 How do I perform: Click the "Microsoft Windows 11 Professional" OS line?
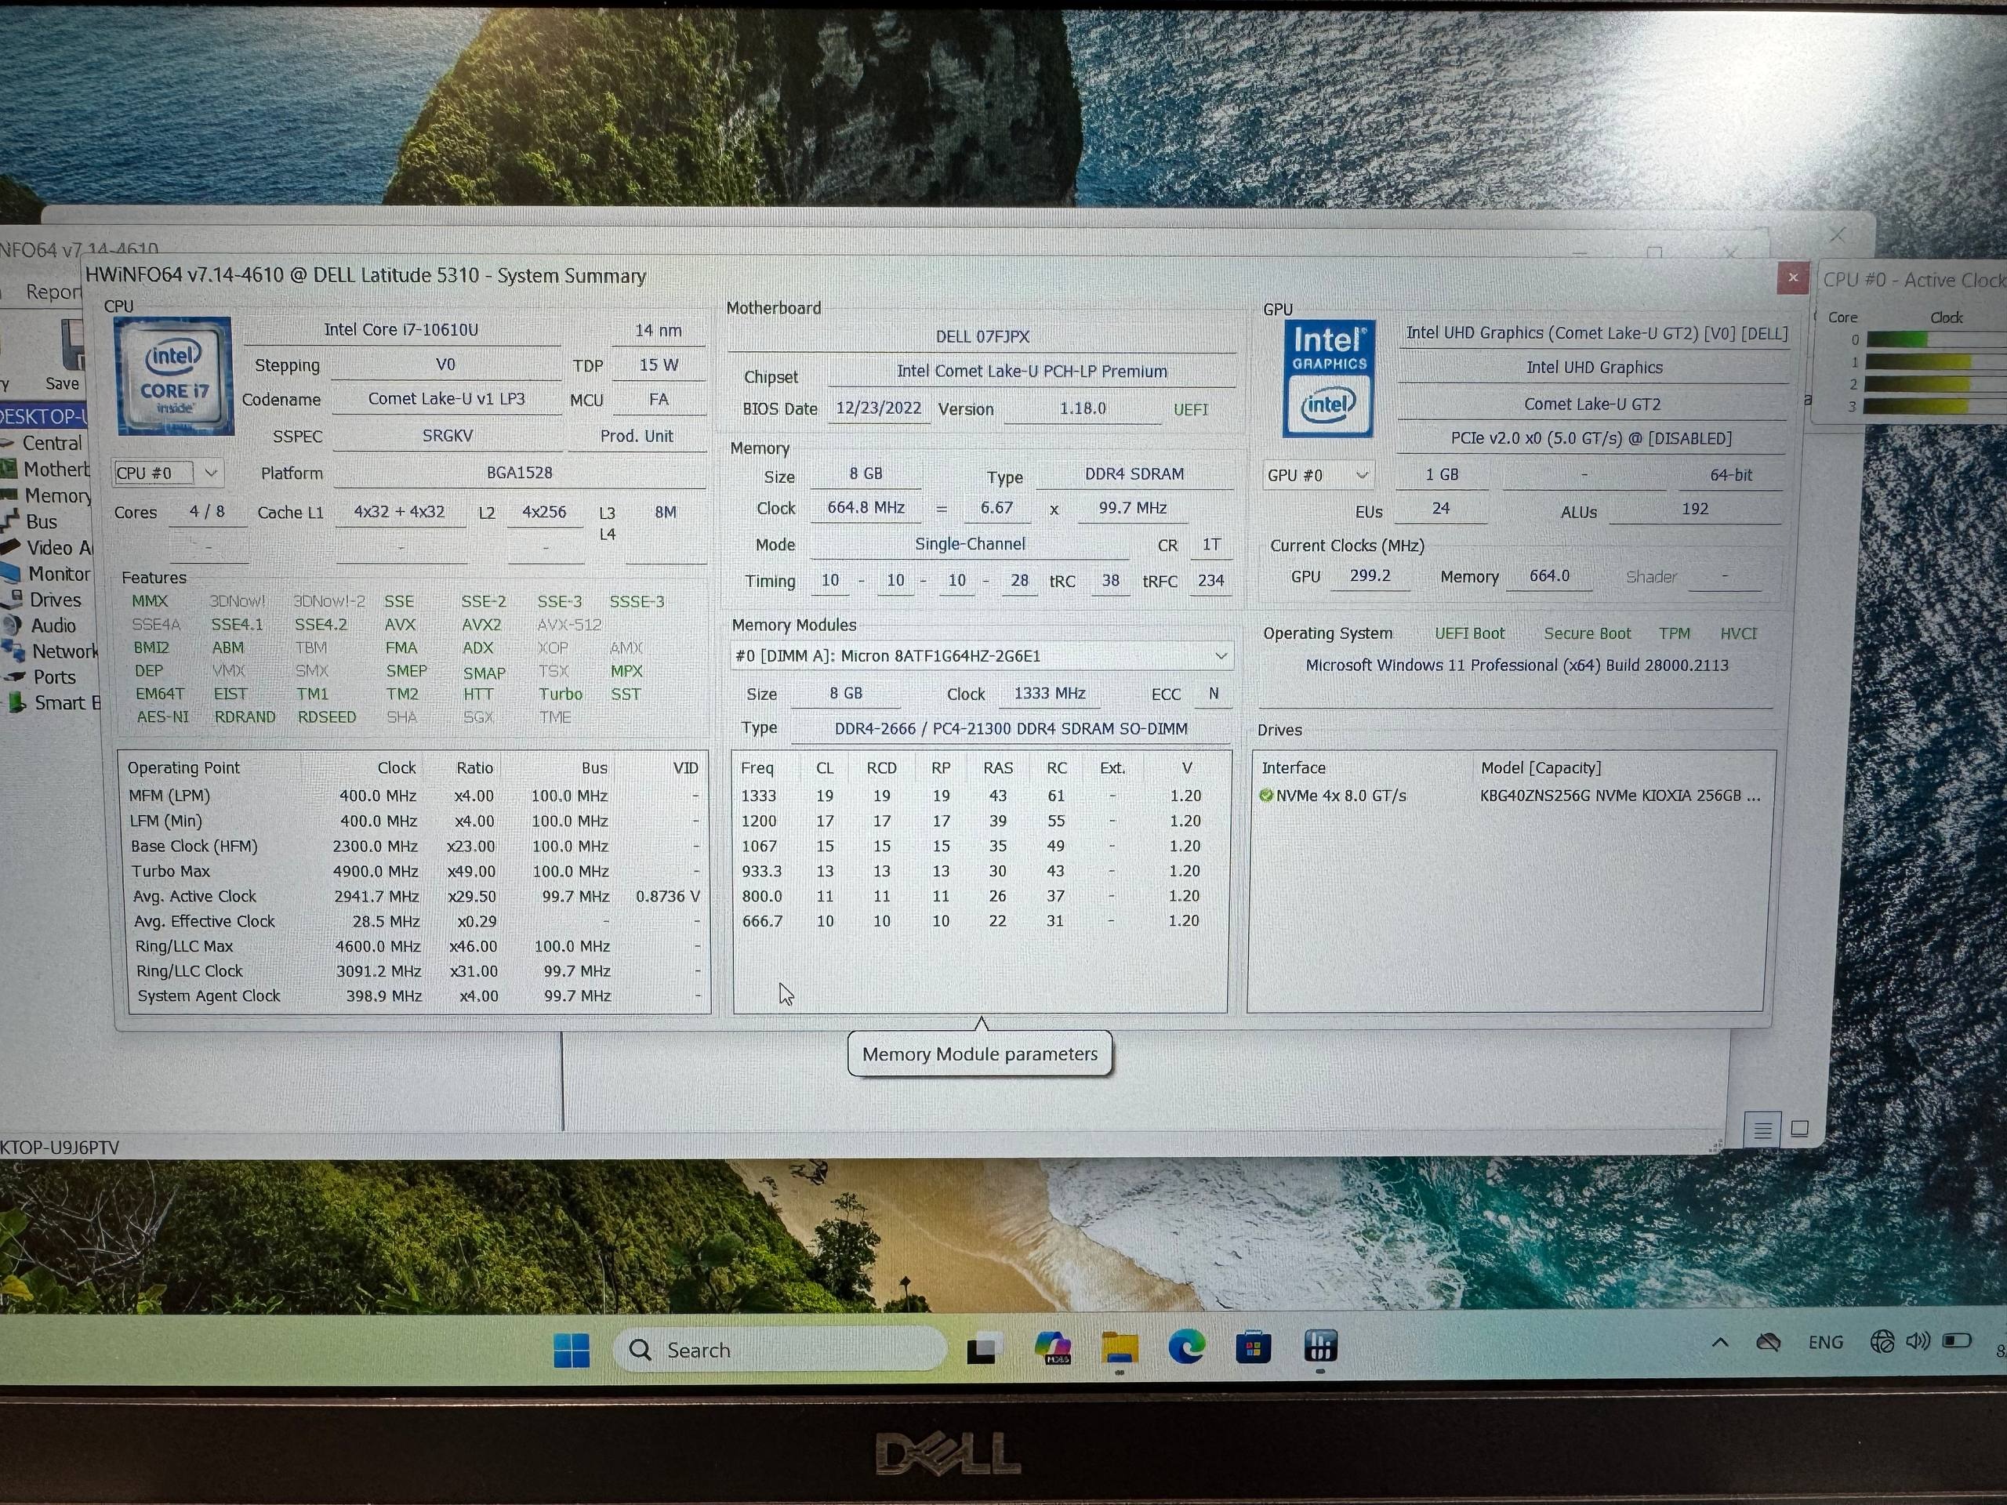click(1517, 665)
